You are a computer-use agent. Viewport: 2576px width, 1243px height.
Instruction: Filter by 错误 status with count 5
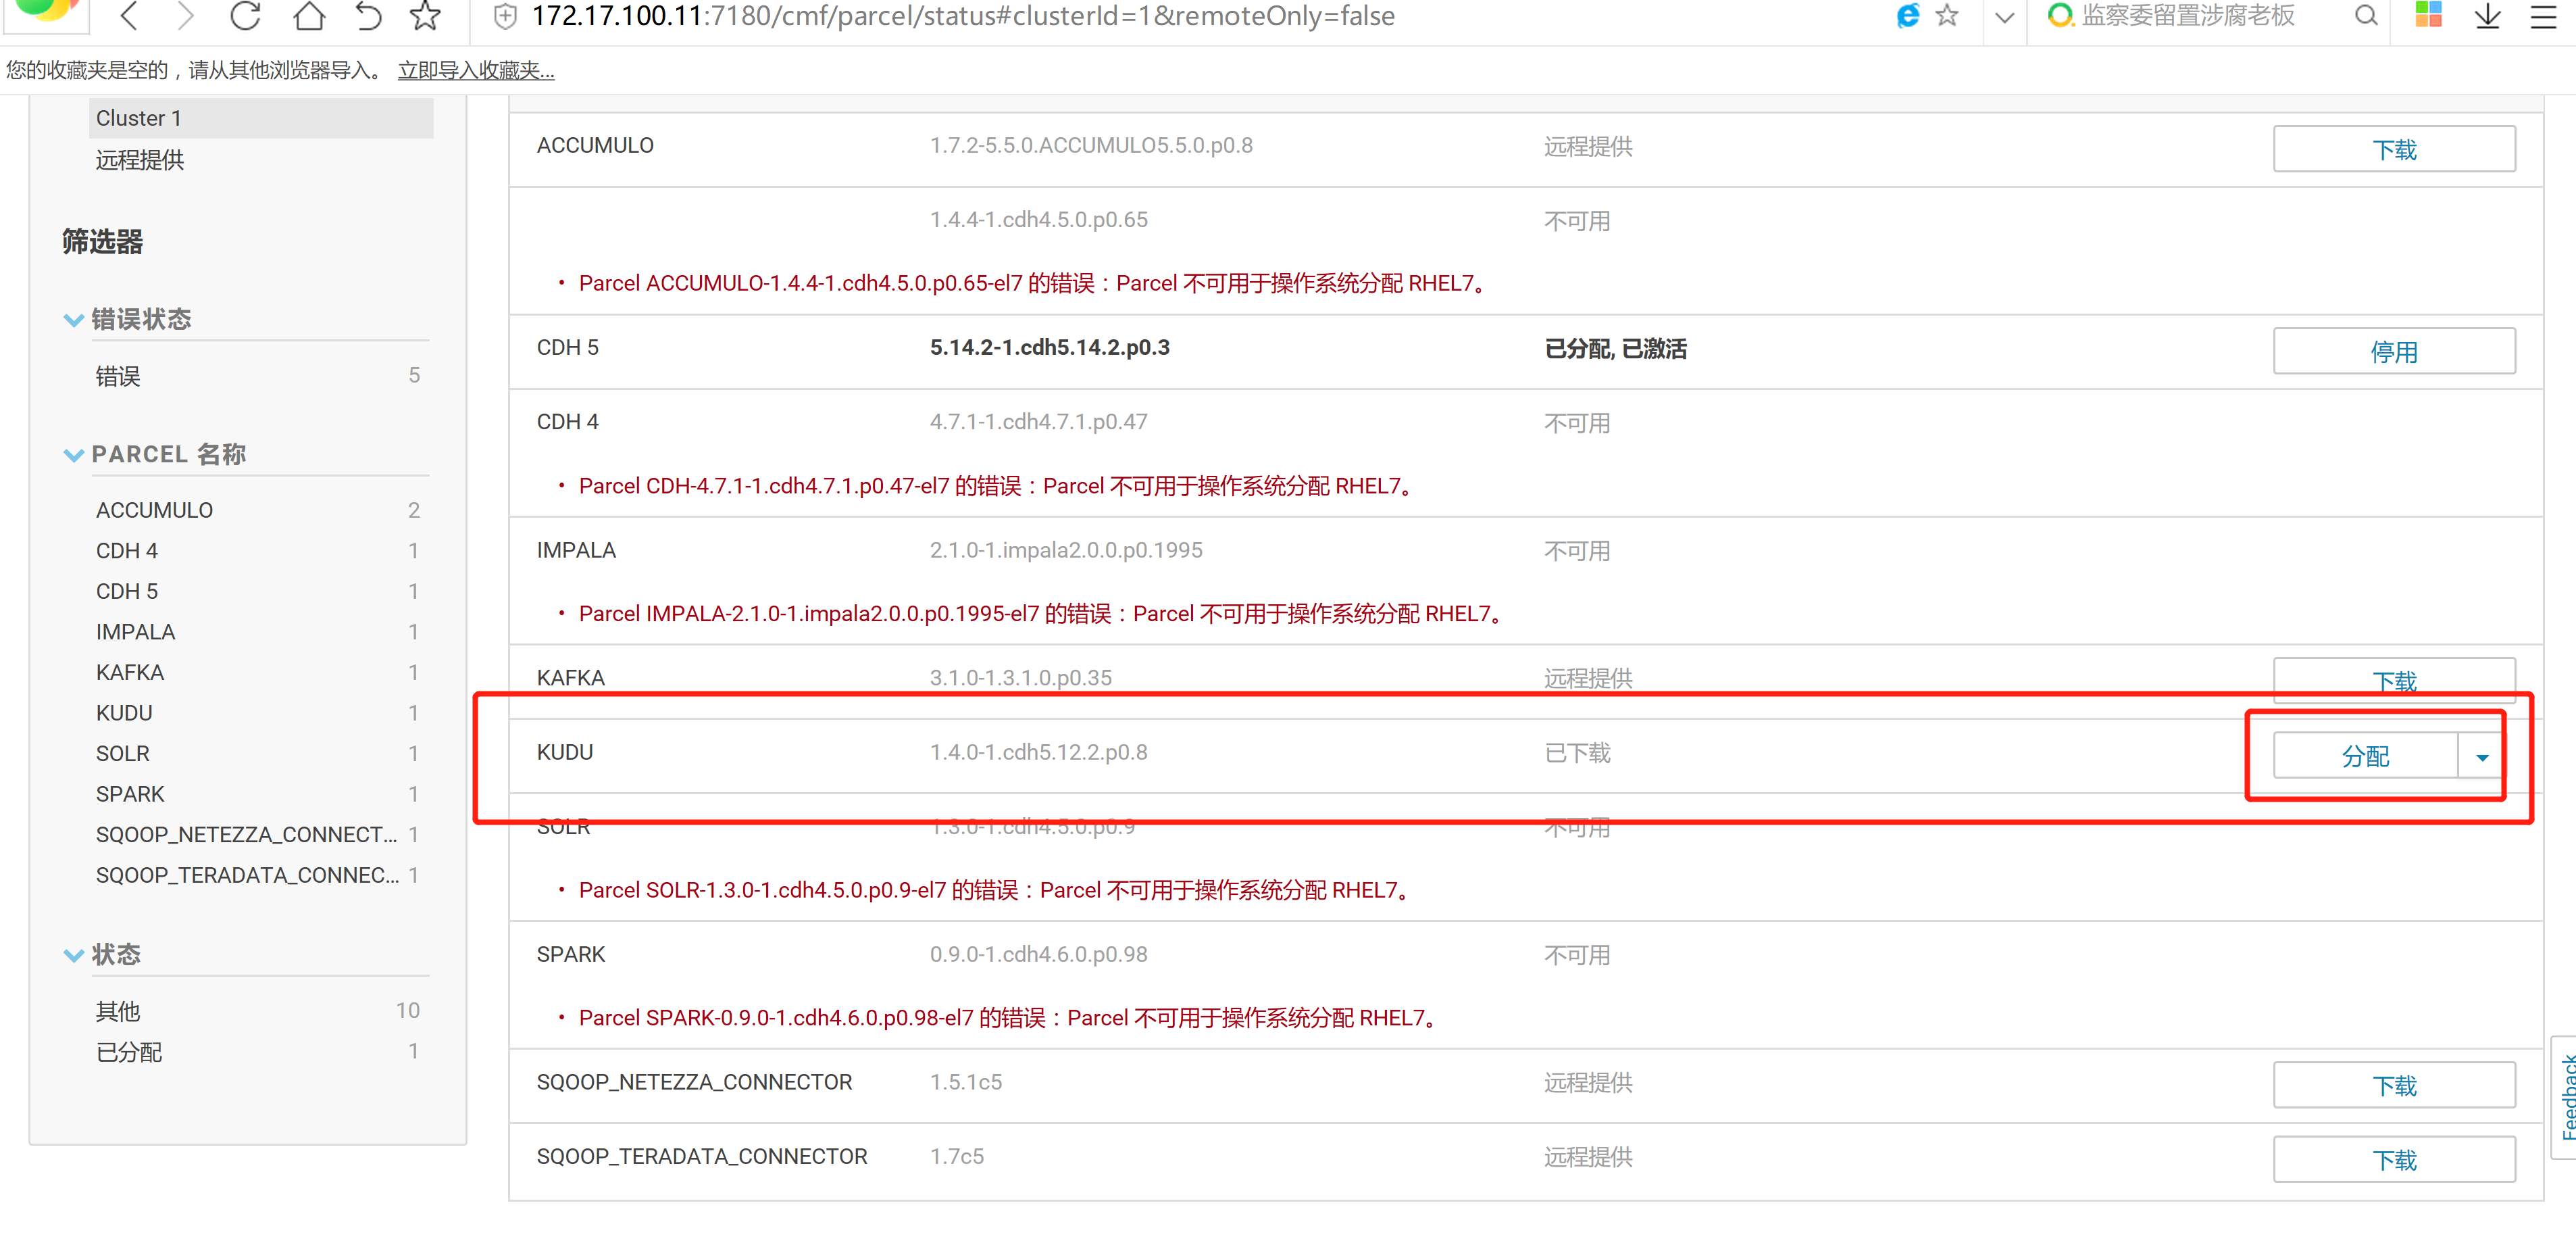click(257, 376)
